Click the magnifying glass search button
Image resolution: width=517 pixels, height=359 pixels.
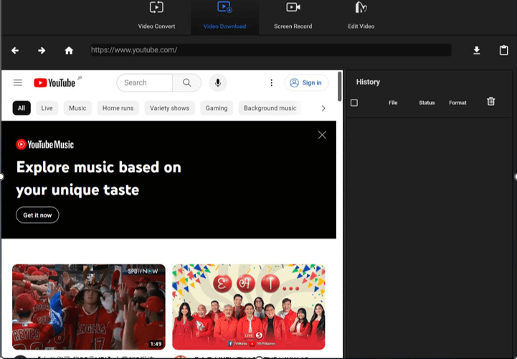(186, 82)
